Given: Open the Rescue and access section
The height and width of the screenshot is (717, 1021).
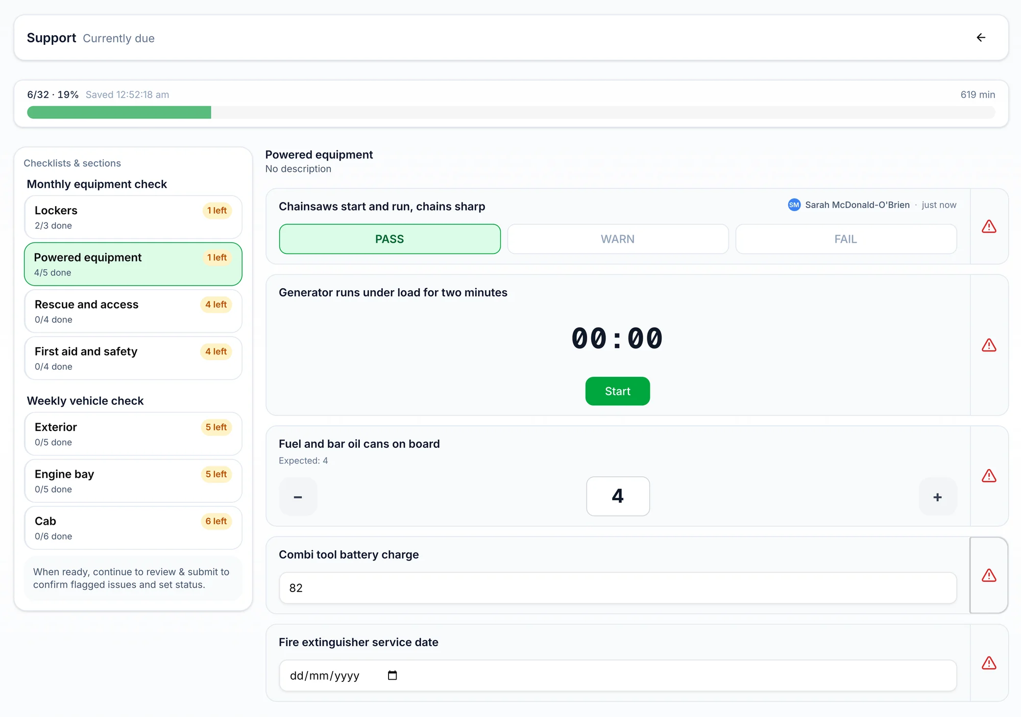Looking at the screenshot, I should (x=133, y=311).
